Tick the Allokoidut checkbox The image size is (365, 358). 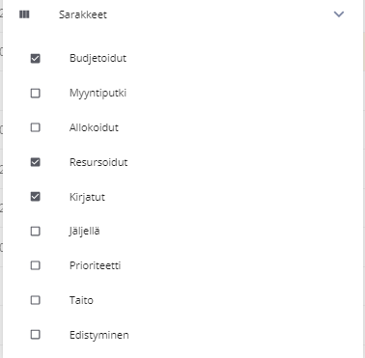(36, 127)
